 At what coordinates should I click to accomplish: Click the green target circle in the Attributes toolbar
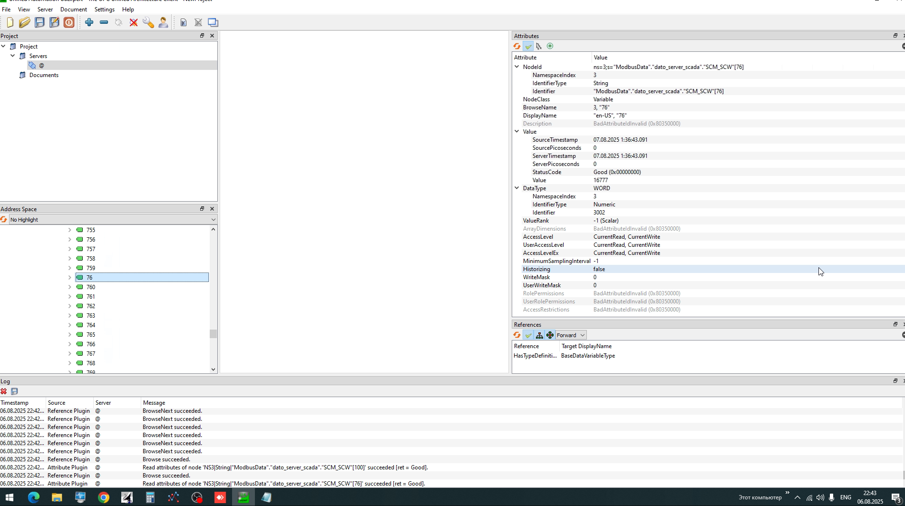550,46
